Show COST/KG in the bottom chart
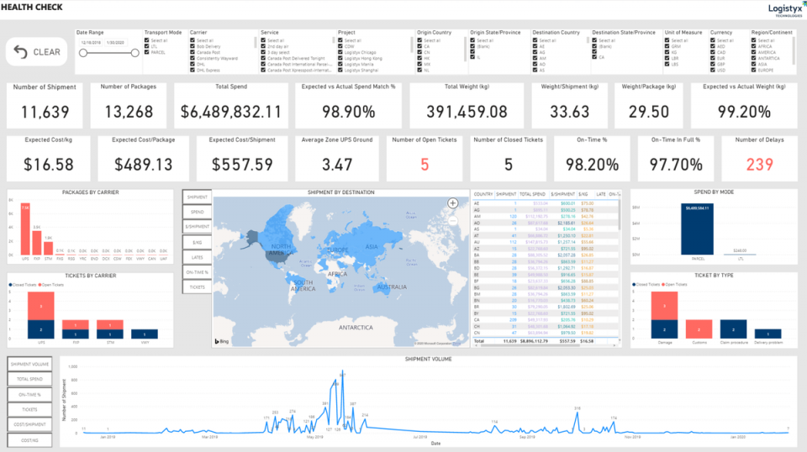This screenshot has height=452, width=807. click(29, 439)
